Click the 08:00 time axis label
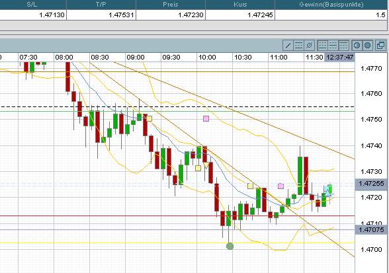 pos(64,58)
